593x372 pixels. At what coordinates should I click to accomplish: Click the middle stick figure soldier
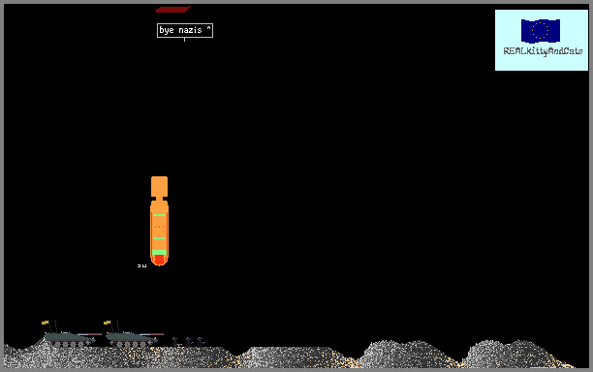[188, 342]
